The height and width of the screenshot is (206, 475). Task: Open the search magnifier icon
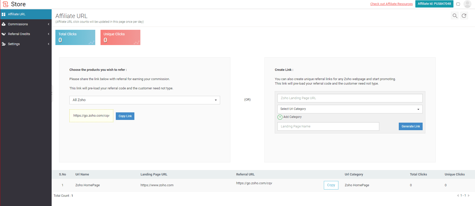[x=455, y=16]
